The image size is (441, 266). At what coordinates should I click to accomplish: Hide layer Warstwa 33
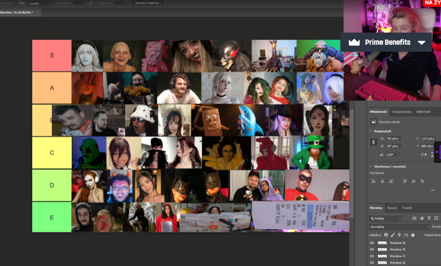[x=372, y=243]
